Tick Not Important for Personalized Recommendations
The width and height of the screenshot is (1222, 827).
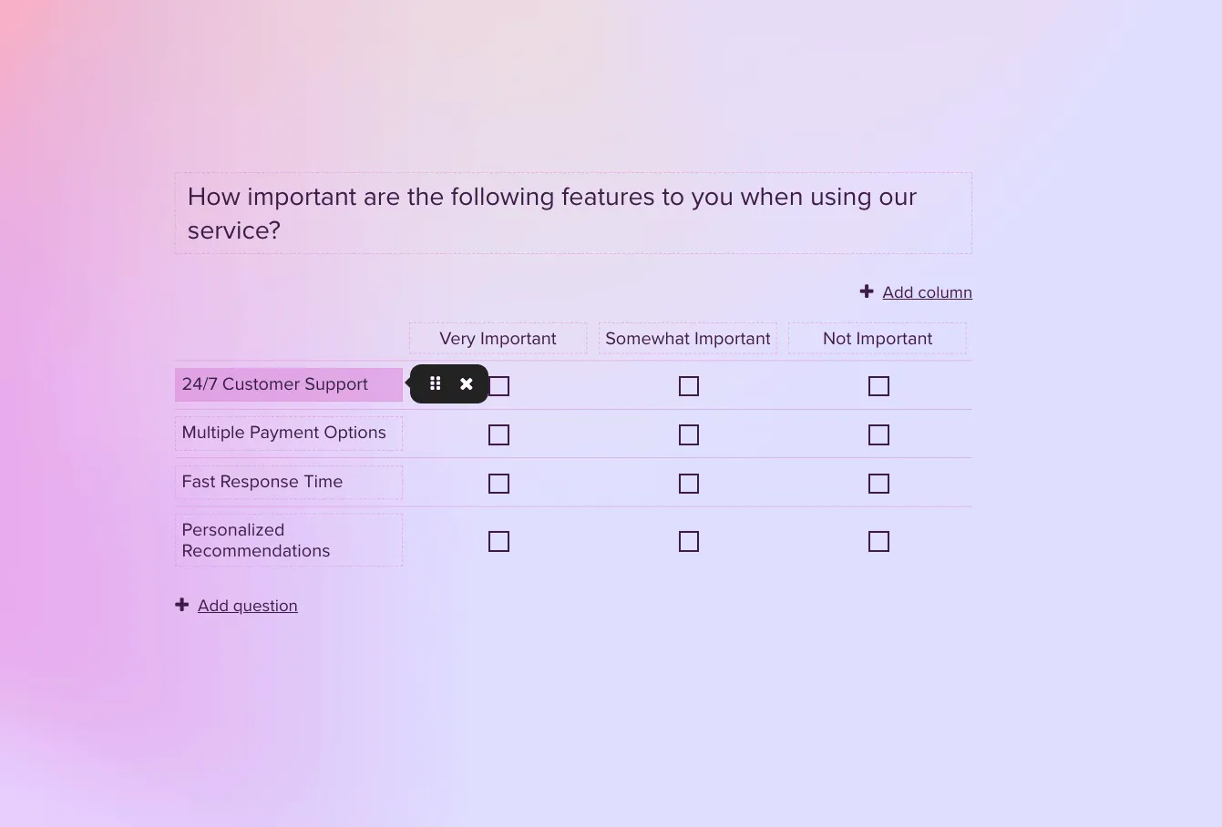[878, 542]
